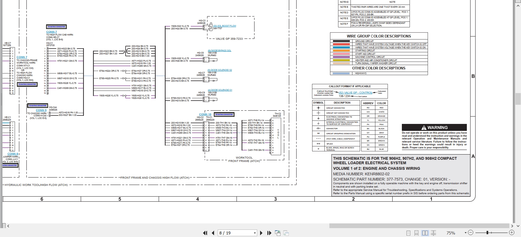Image resolution: width=521 pixels, height=237 pixels.
Task: Click the next view icon
Action: 286,233
